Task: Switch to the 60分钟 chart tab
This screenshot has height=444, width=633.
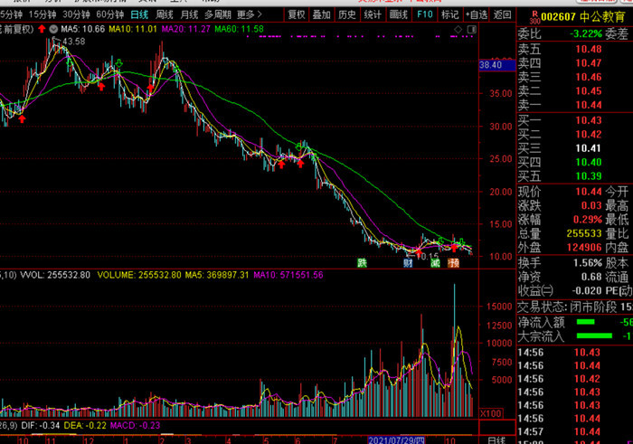Action: (110, 14)
